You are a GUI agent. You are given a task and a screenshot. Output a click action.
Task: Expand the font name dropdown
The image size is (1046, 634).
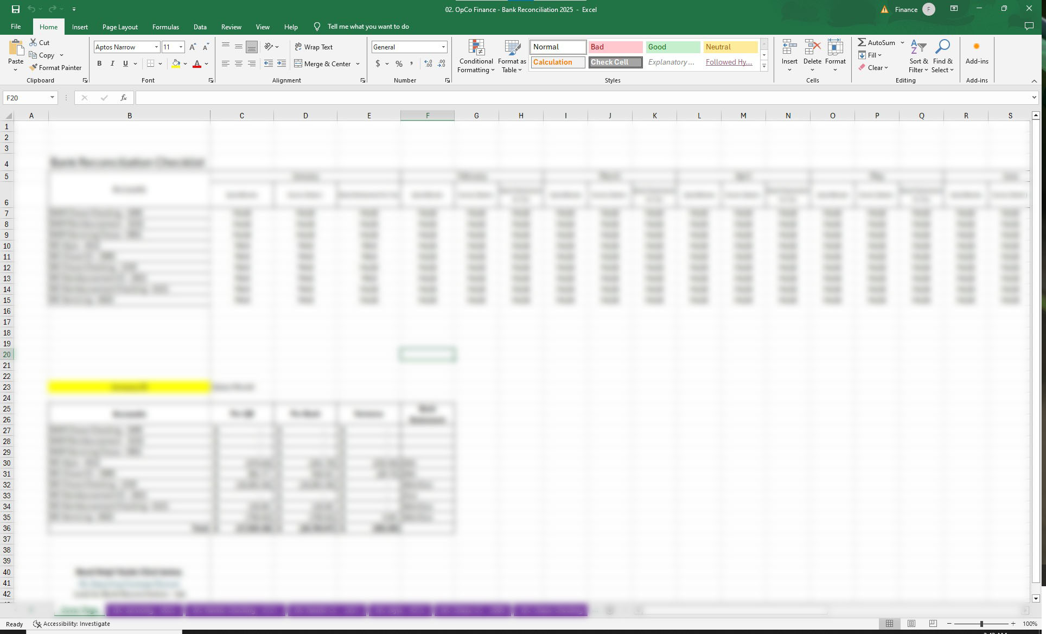point(156,47)
